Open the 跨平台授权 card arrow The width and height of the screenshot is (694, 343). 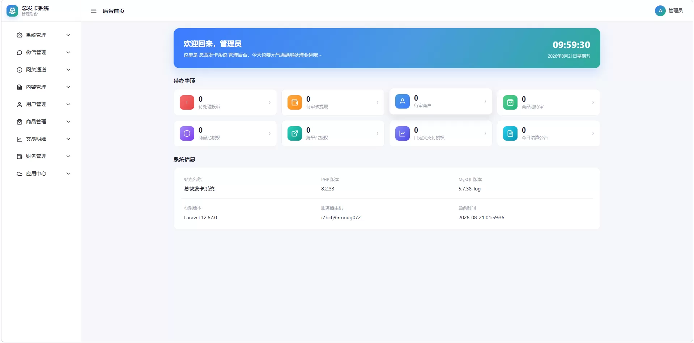378,133
